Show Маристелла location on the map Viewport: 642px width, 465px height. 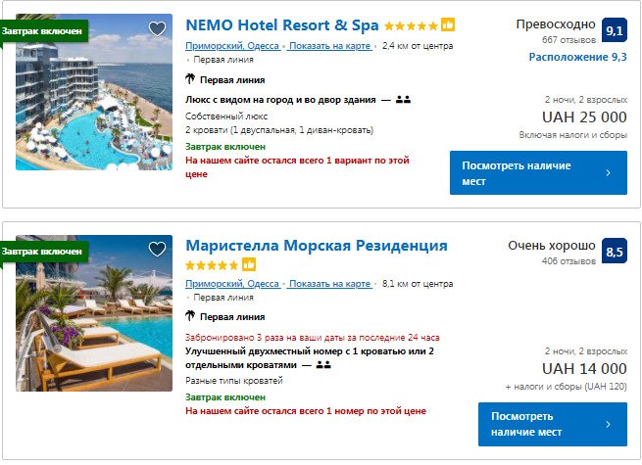(x=330, y=284)
